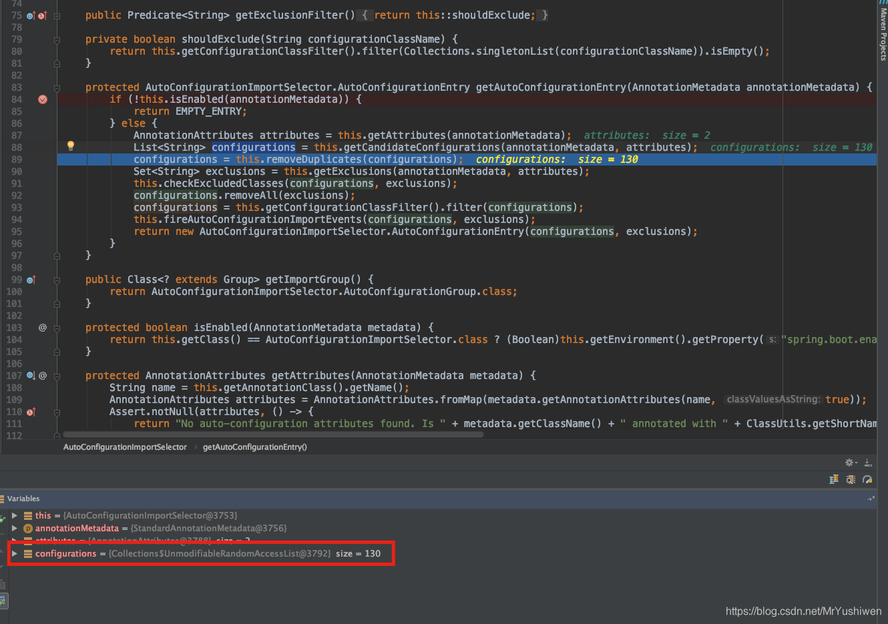Viewport: 888px width, 624px height.
Task: Click the blue gutter marker on line 107
Action: 31,376
